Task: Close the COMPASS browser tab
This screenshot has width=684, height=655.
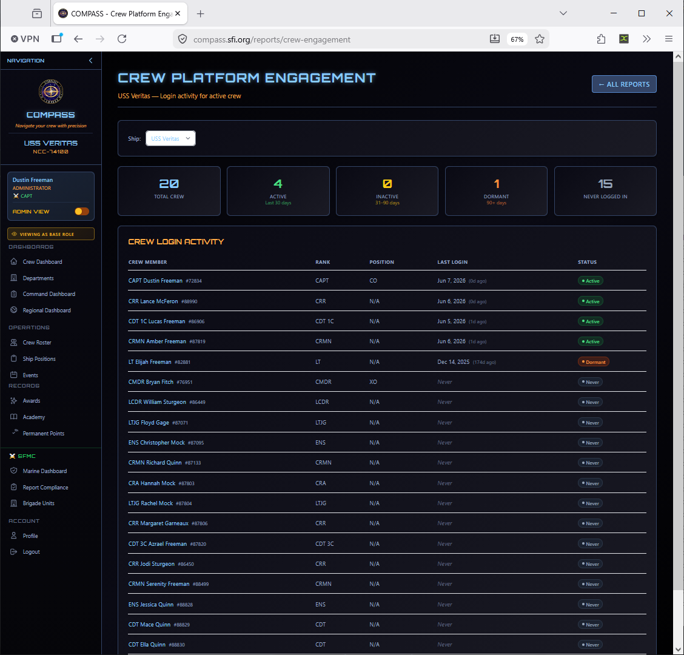Action: point(178,14)
